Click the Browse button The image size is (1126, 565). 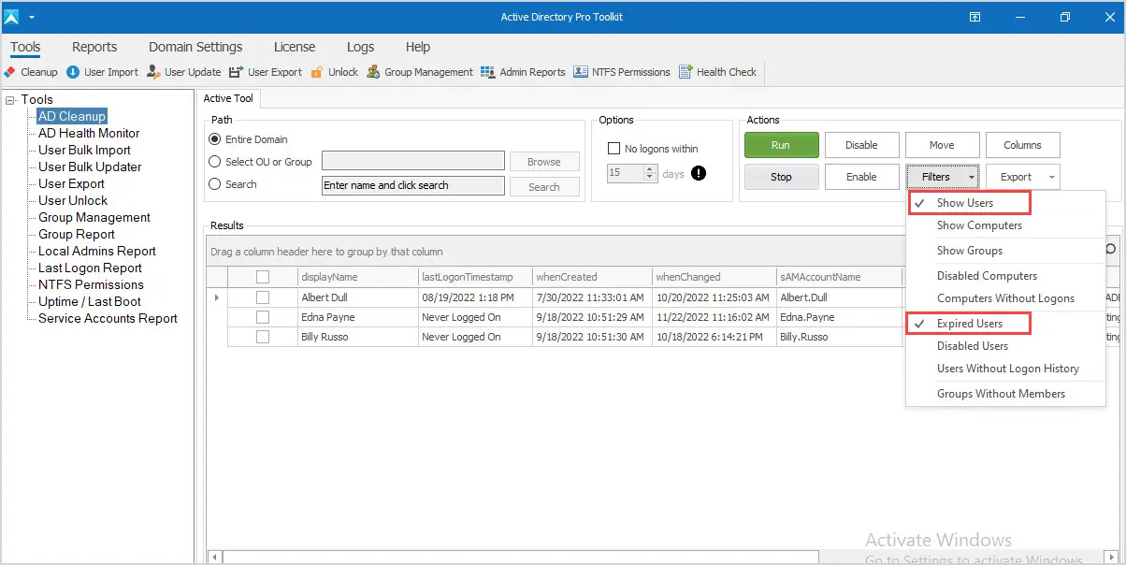[x=544, y=162]
